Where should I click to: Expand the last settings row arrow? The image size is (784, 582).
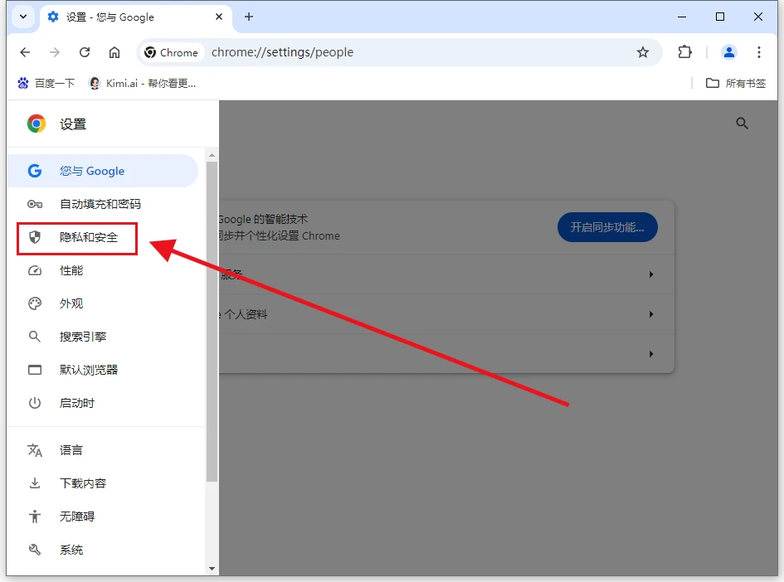click(651, 354)
